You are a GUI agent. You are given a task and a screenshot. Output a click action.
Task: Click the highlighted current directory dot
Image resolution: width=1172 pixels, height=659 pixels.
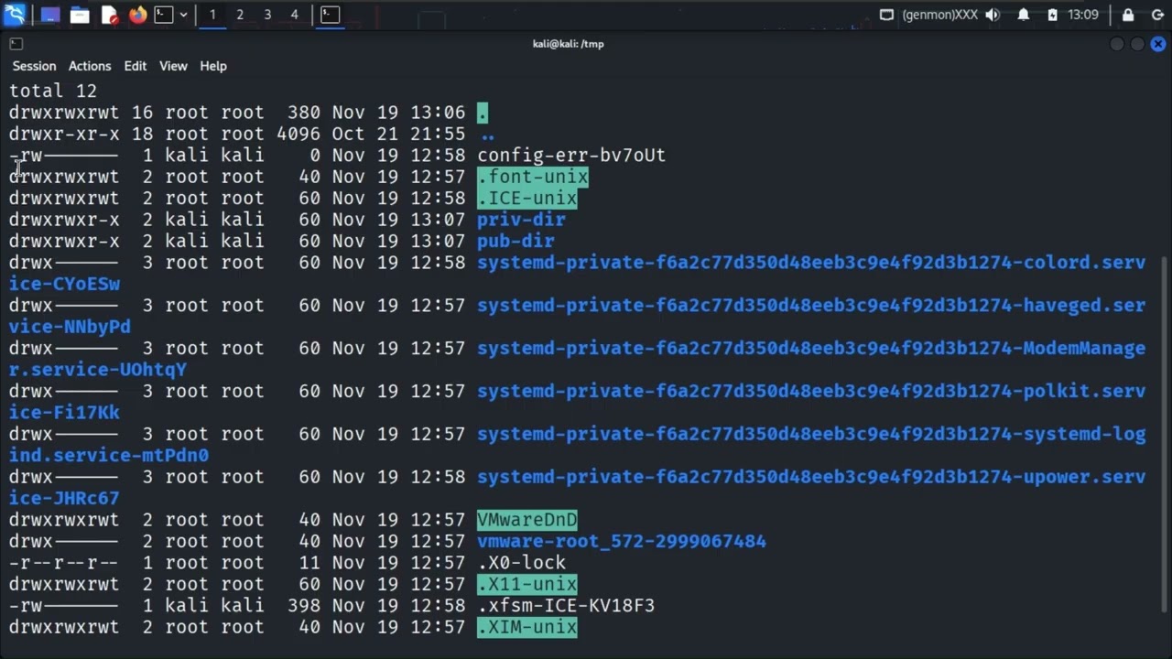(x=483, y=113)
